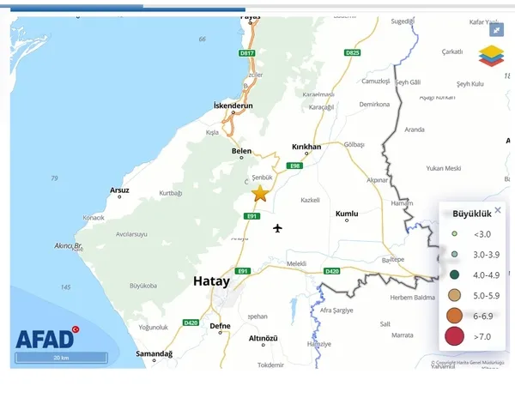The width and height of the screenshot is (515, 404).
Task: Click the Avcılarsuyu village label
Action: [x=131, y=234]
